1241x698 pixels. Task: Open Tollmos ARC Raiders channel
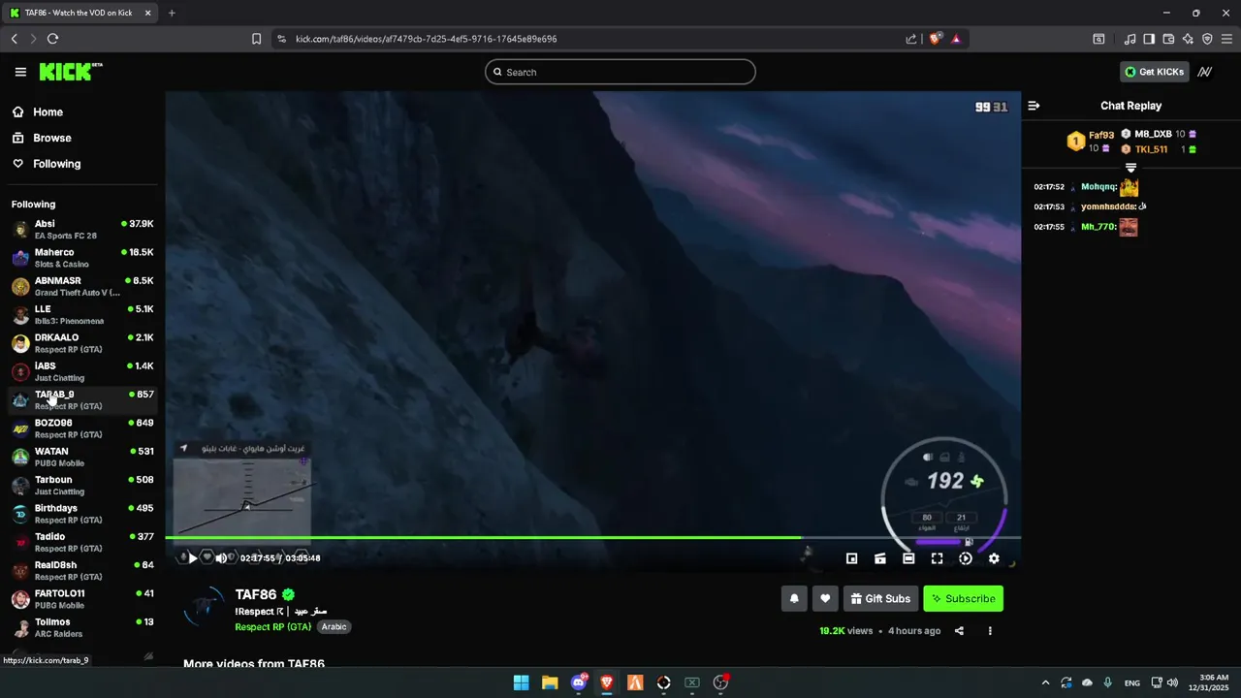[82, 627]
